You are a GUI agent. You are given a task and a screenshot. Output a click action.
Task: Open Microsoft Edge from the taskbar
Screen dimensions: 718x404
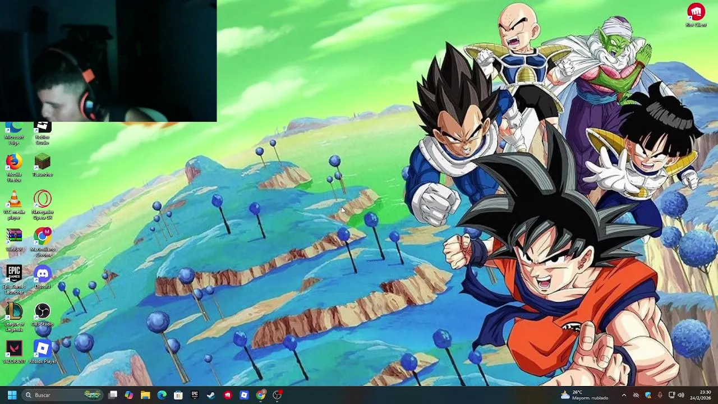[162, 395]
